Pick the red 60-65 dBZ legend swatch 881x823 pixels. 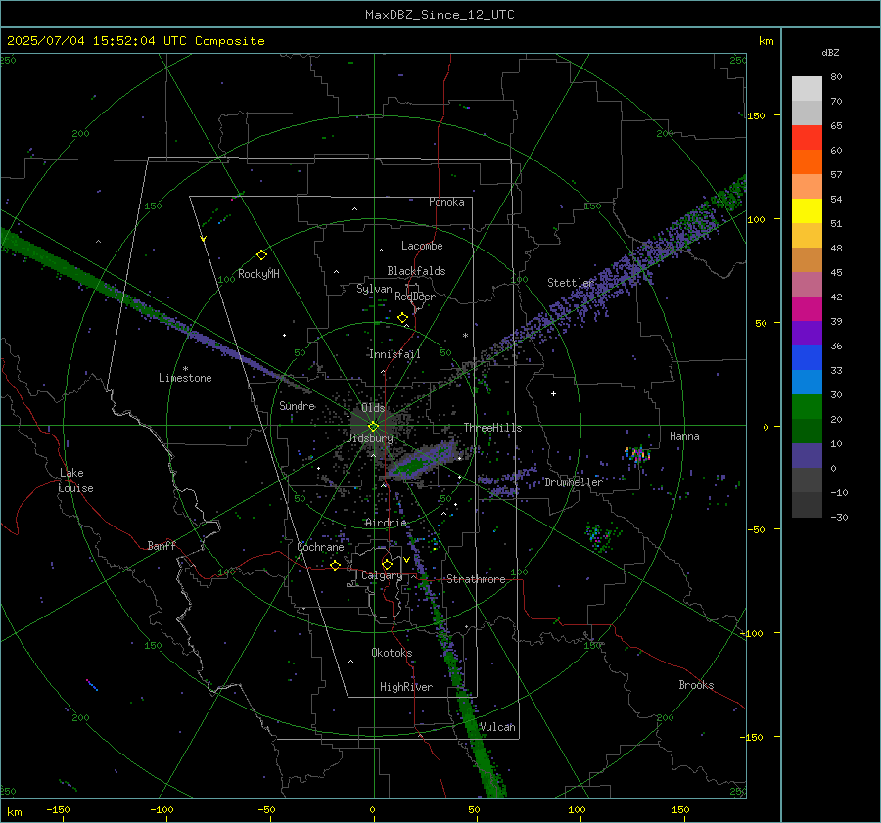click(807, 138)
